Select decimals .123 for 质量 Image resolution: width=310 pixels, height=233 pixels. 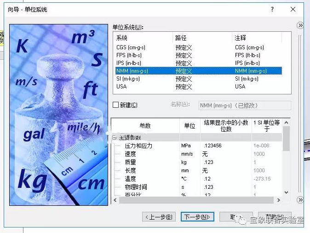(226, 163)
